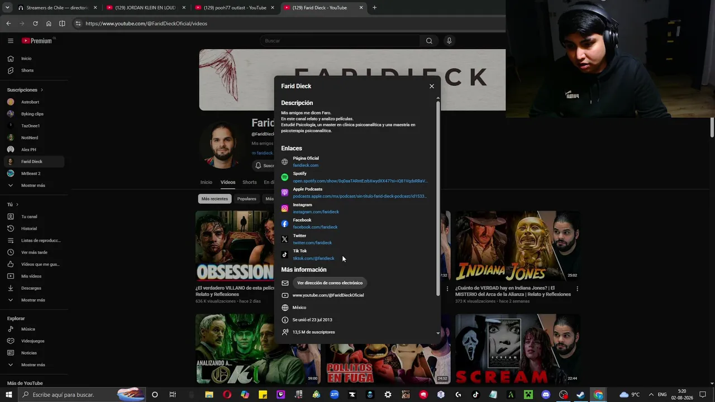Open a new browser tab
715x402 pixels.
point(374,8)
